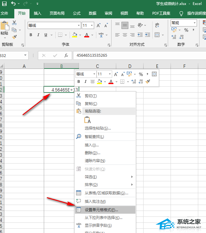Decrease indent in ribbon
Image resolution: width=206 pixels, height=233 pixels.
[x=140, y=35]
